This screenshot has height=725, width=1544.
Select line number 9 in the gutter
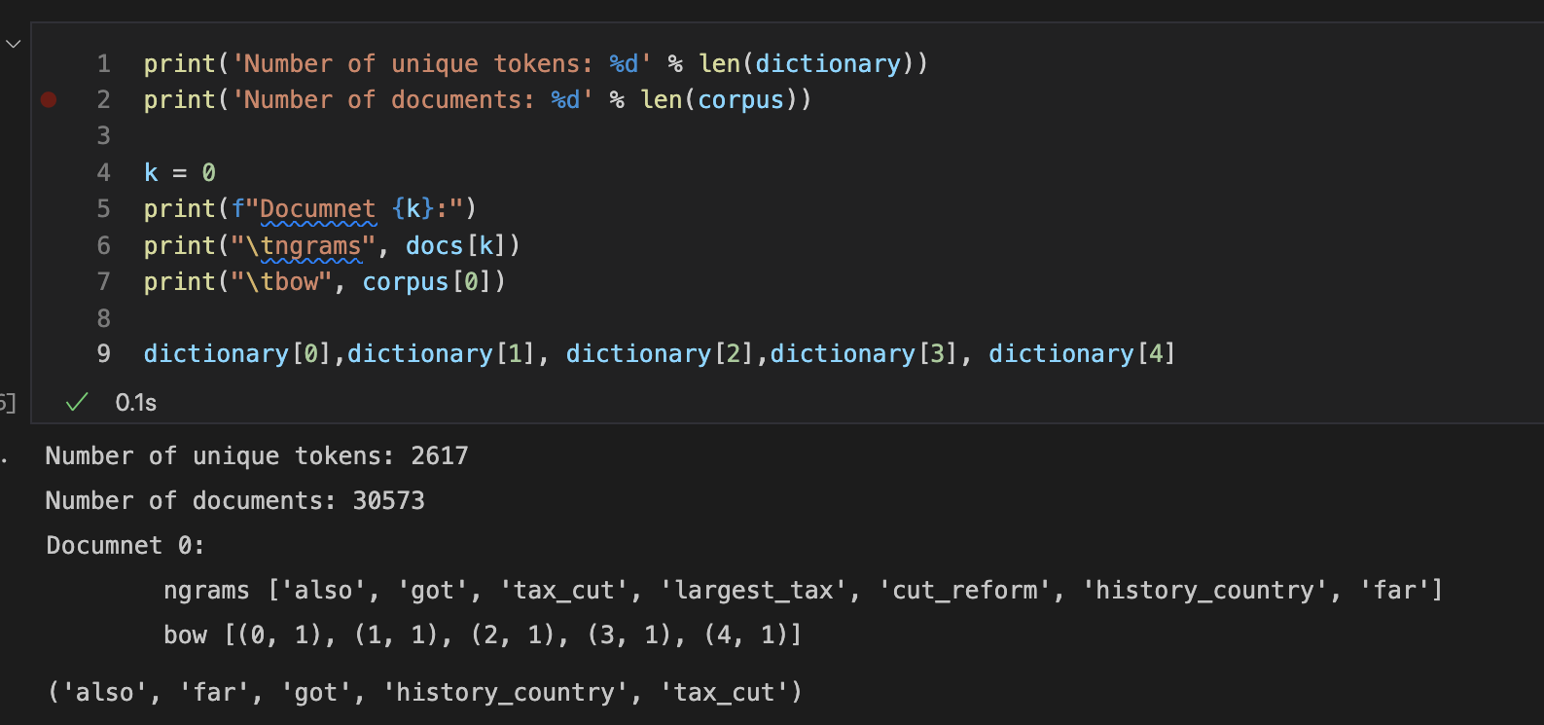(103, 354)
